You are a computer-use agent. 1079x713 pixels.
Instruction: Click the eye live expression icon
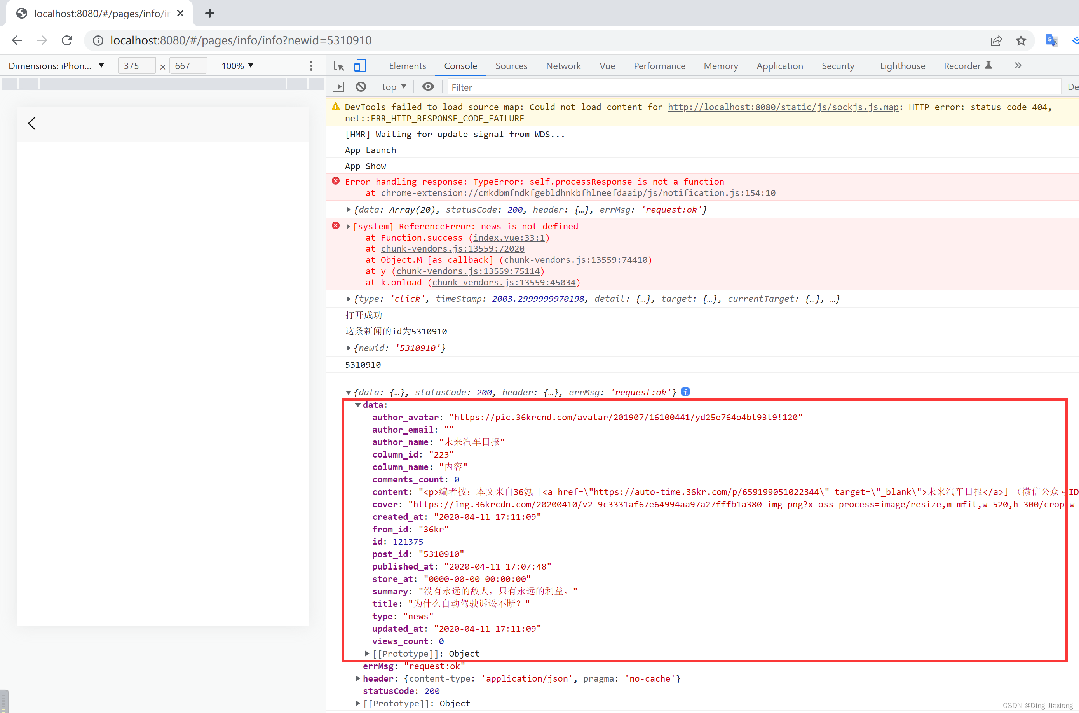(428, 87)
